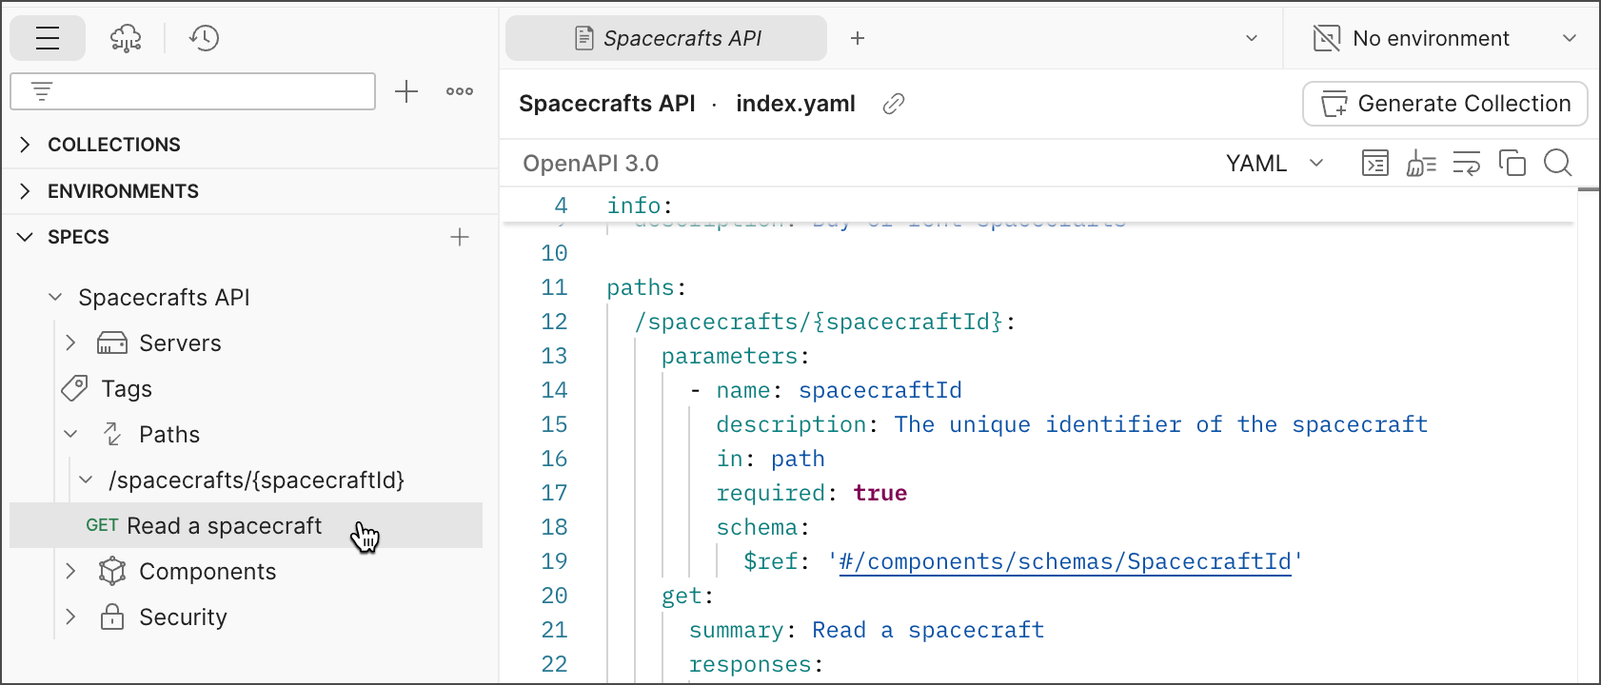
Task: Click the sticky 'info:' header line
Action: point(640,205)
